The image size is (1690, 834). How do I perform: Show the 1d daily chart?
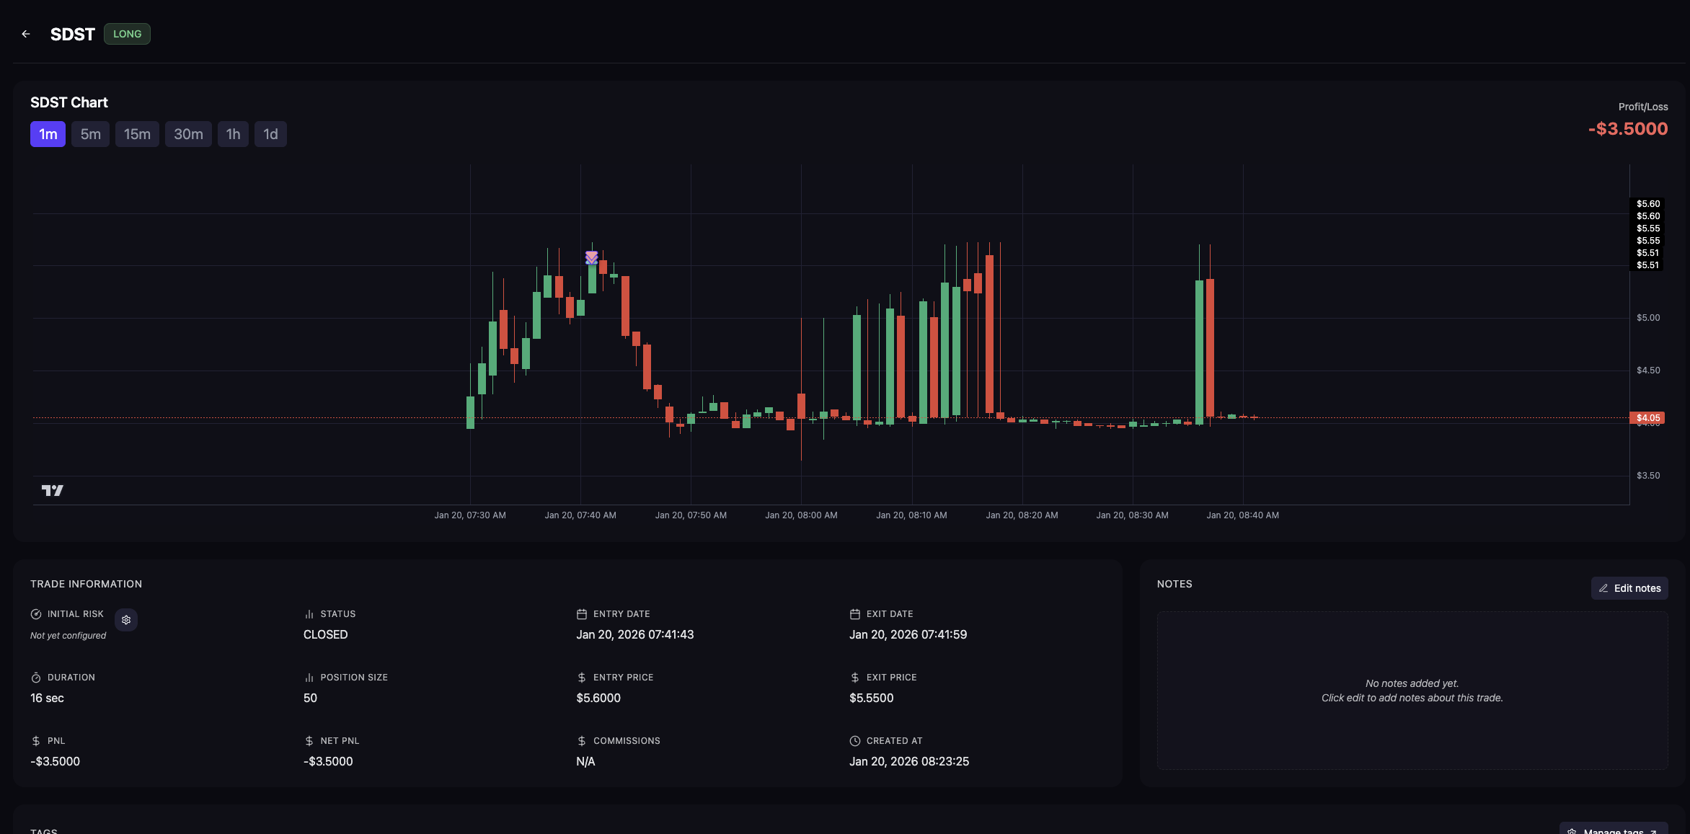pos(270,134)
